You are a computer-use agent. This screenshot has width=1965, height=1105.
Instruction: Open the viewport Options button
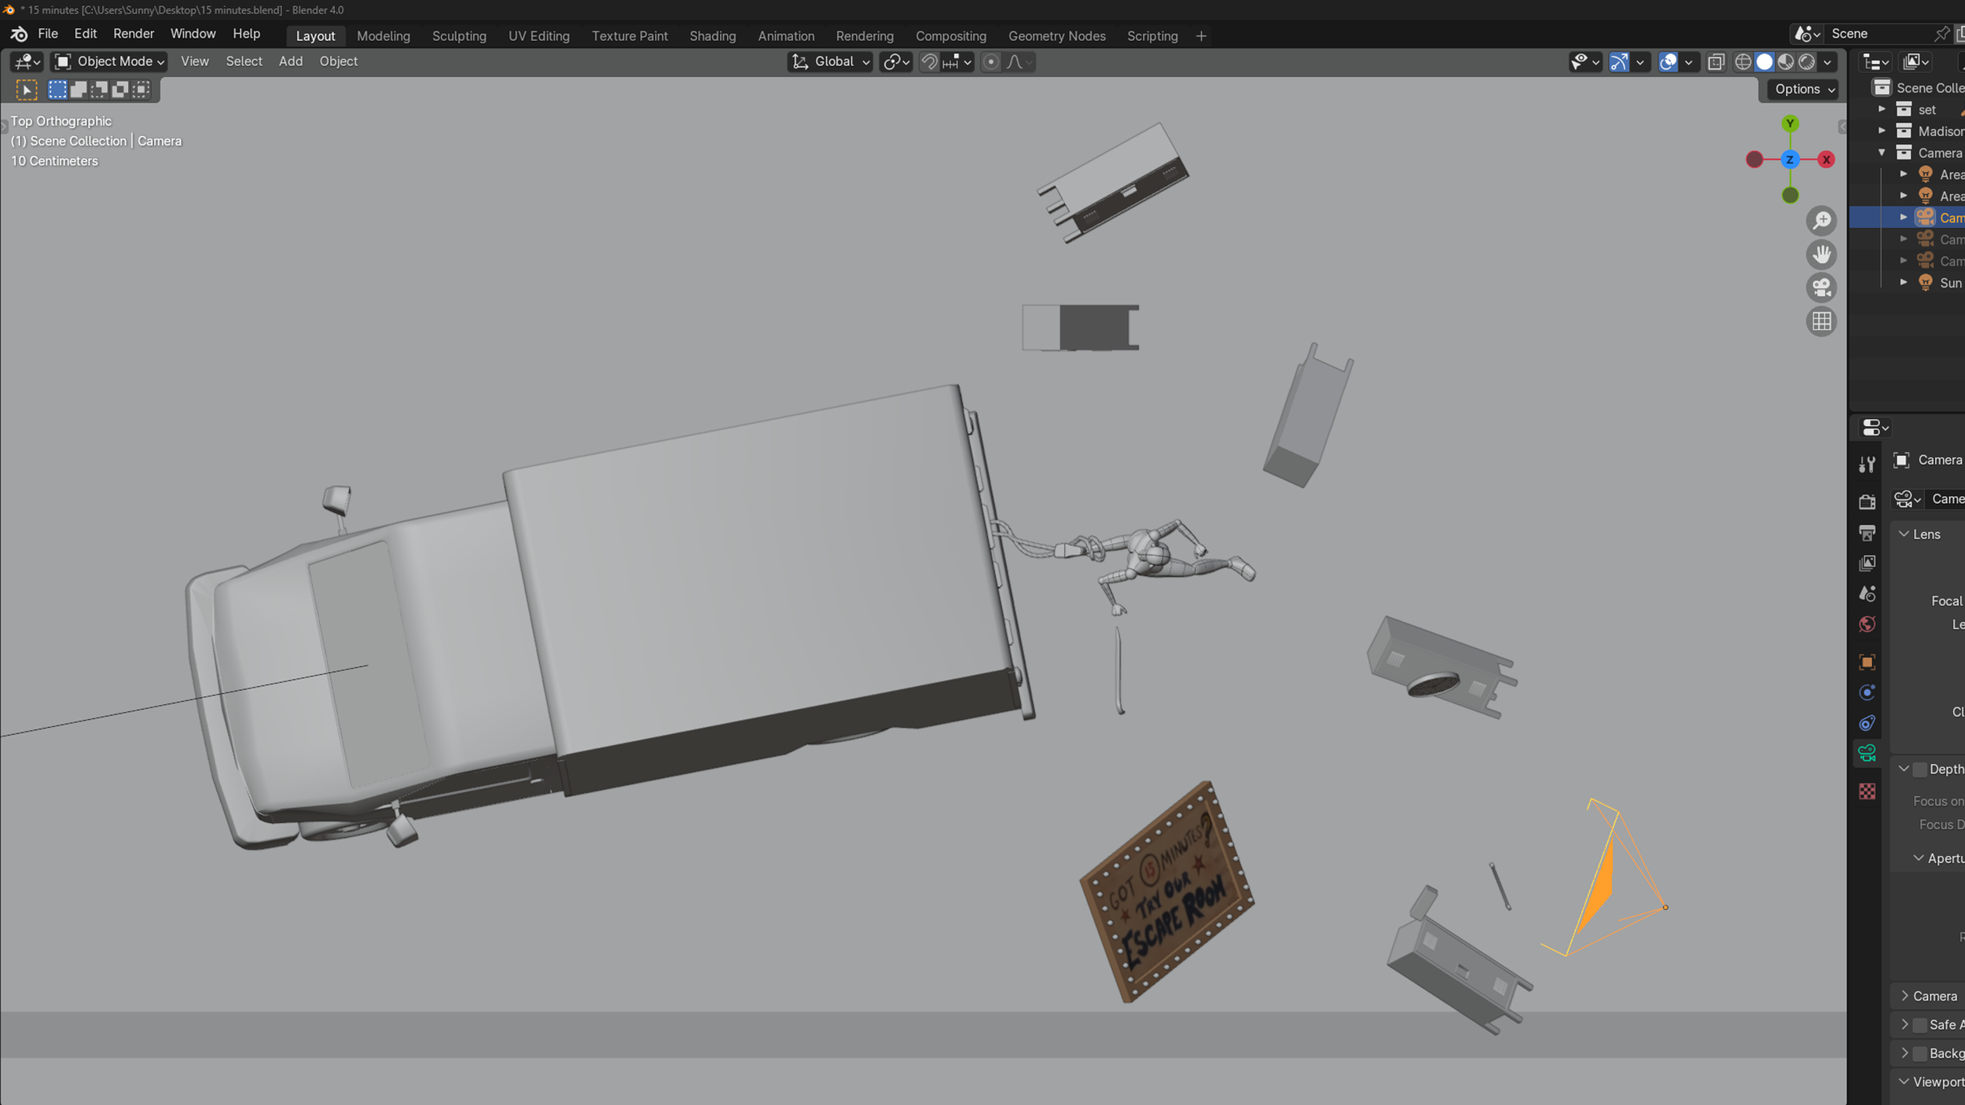click(1804, 90)
